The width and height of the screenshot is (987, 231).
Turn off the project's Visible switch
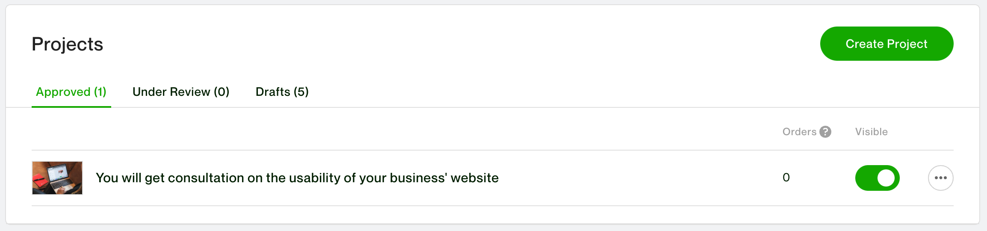[877, 178]
